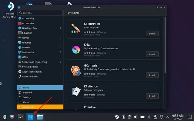Viewport: 194px width, 121px height.
Task: Go to the Home page
Action: pos(40,87)
